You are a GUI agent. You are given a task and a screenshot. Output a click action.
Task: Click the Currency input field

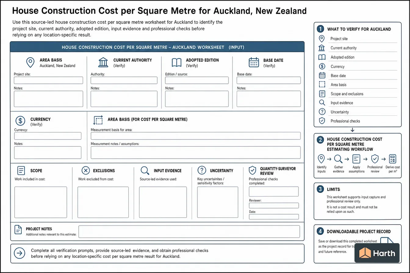pyautogui.click(x=48, y=136)
